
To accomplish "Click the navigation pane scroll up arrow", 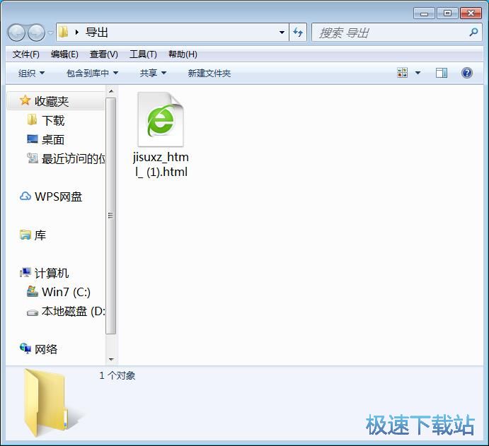I will (110, 91).
